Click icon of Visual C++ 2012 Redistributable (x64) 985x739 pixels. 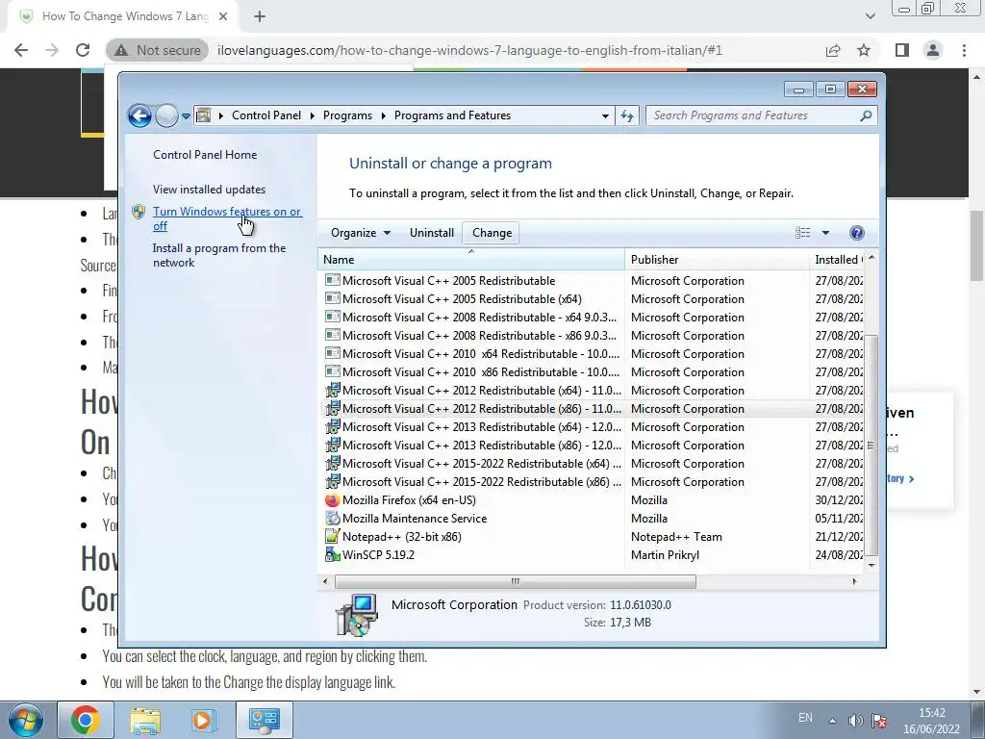pos(332,390)
